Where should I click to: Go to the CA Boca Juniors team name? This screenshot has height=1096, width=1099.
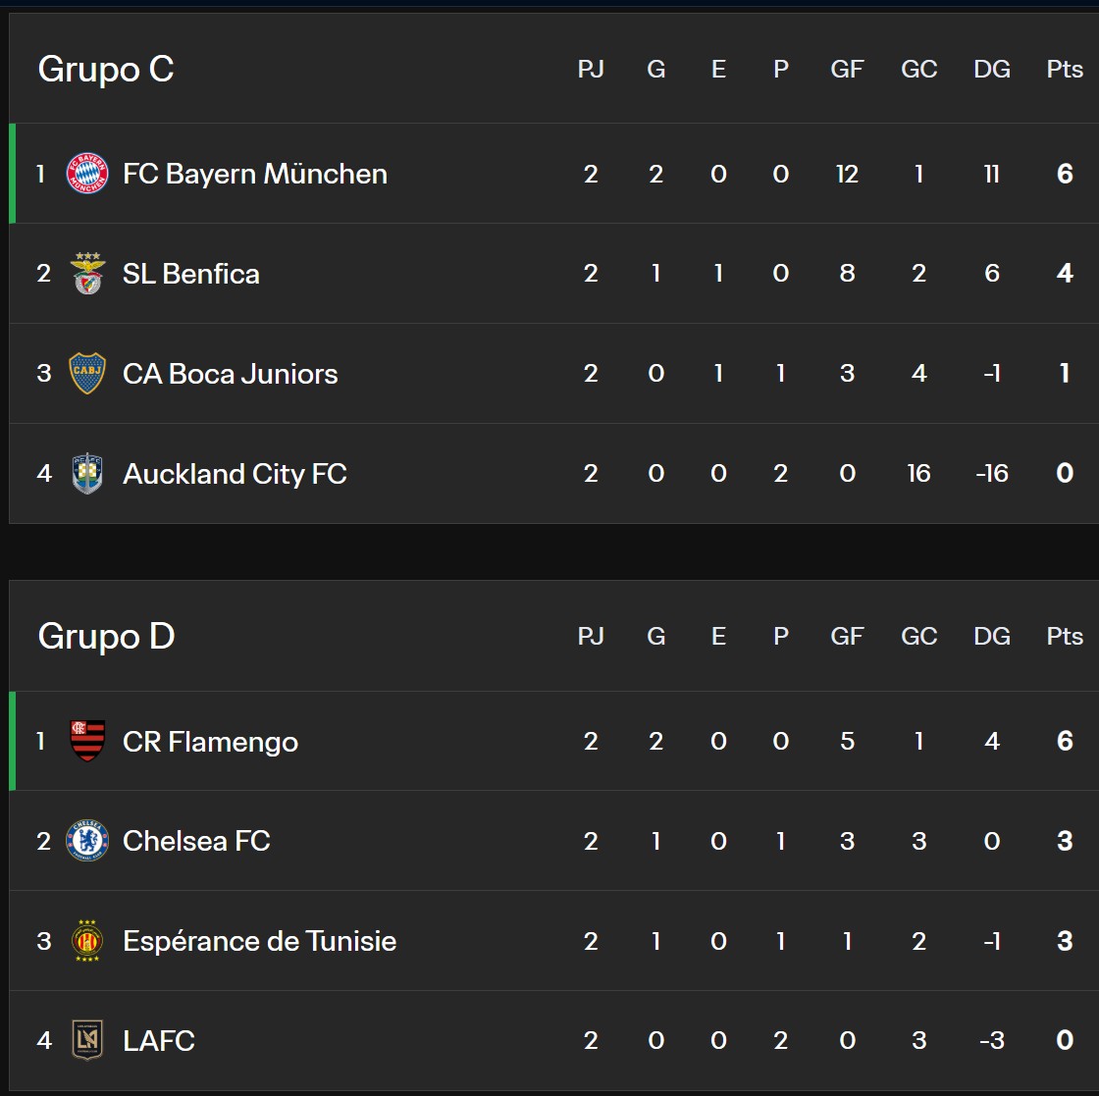(x=230, y=374)
